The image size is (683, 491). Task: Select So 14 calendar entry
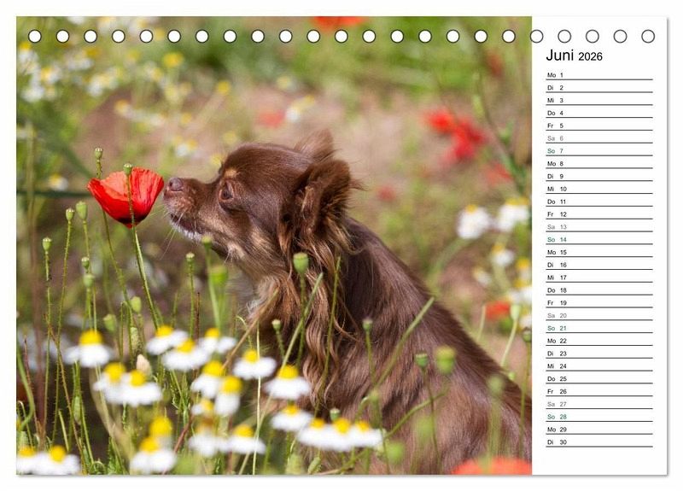tap(598, 240)
